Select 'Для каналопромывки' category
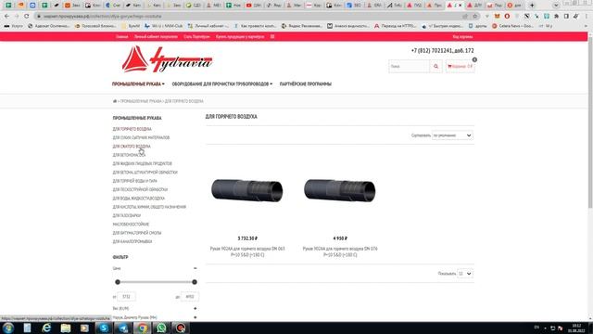Image resolution: width=593 pixels, height=334 pixels. (x=132, y=241)
